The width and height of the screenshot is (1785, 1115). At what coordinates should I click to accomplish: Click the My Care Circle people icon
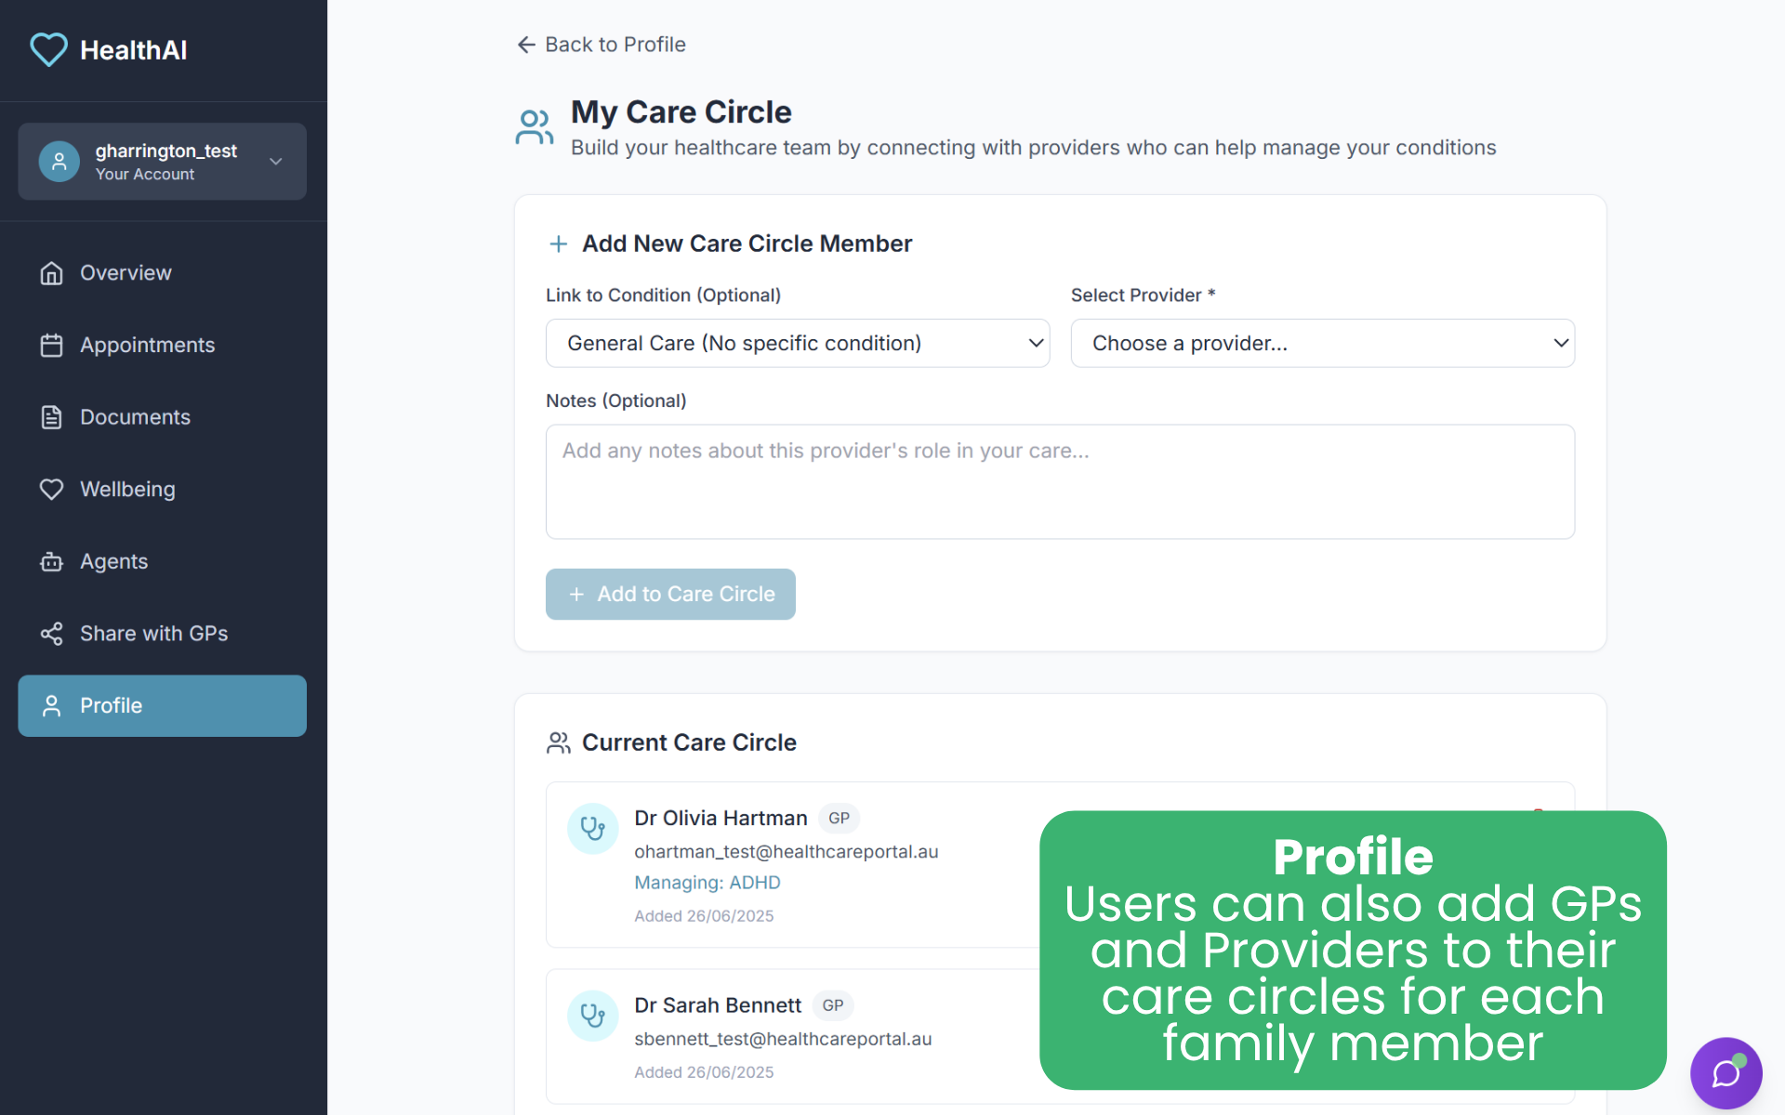click(535, 127)
